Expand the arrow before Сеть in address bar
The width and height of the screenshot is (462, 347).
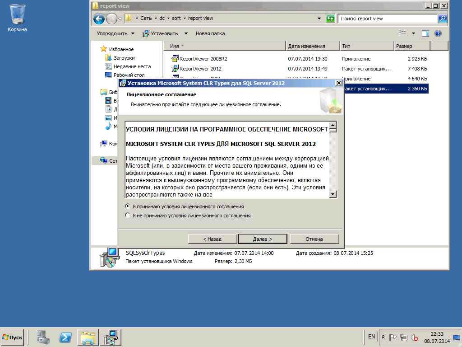pos(137,18)
